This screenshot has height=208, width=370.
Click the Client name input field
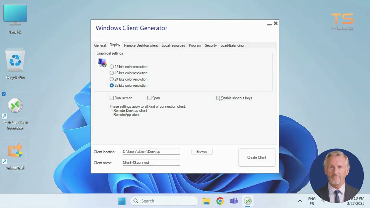point(151,163)
